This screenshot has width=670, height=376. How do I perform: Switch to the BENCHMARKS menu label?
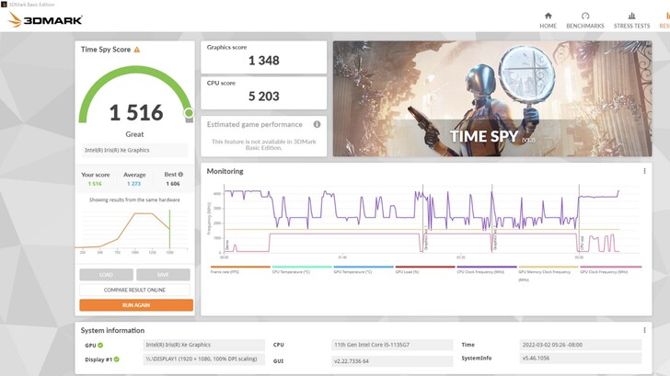tap(585, 26)
